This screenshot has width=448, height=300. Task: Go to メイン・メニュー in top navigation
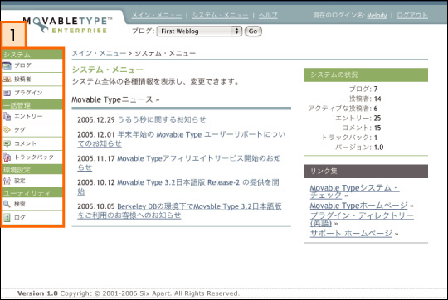click(157, 16)
